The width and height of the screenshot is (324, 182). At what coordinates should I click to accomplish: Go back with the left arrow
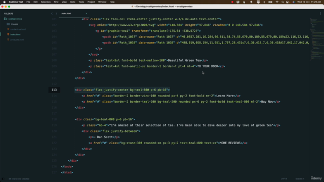click(52, 14)
